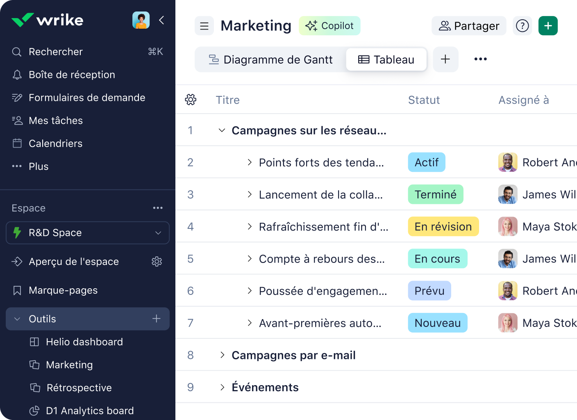Screen dimensions: 577x420
Task: Open the view more-options ellipsis
Action: [x=480, y=59]
